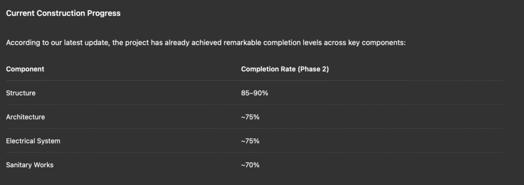Select the Electrical System row label
524x185 pixels.
point(33,141)
